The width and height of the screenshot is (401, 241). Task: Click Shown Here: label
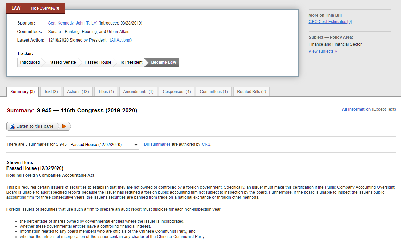(20, 162)
